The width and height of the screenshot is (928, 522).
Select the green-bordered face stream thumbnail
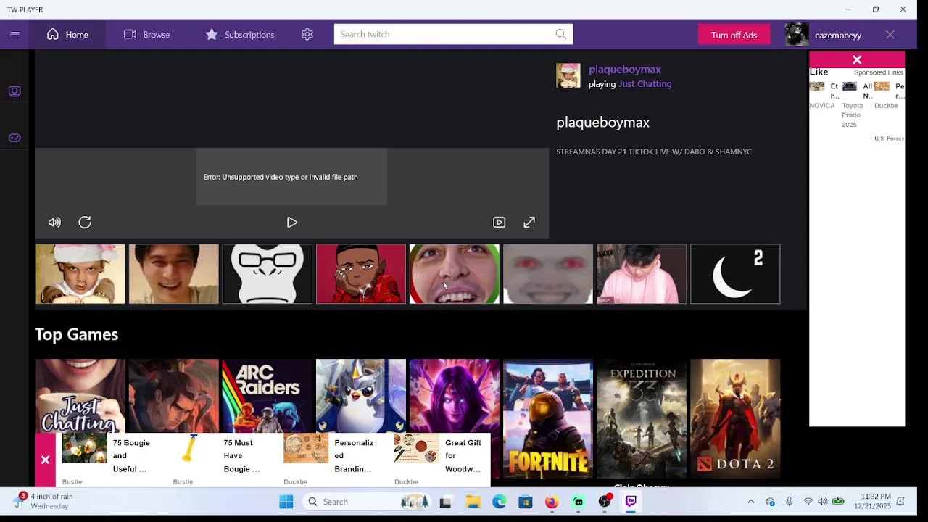tap(455, 274)
